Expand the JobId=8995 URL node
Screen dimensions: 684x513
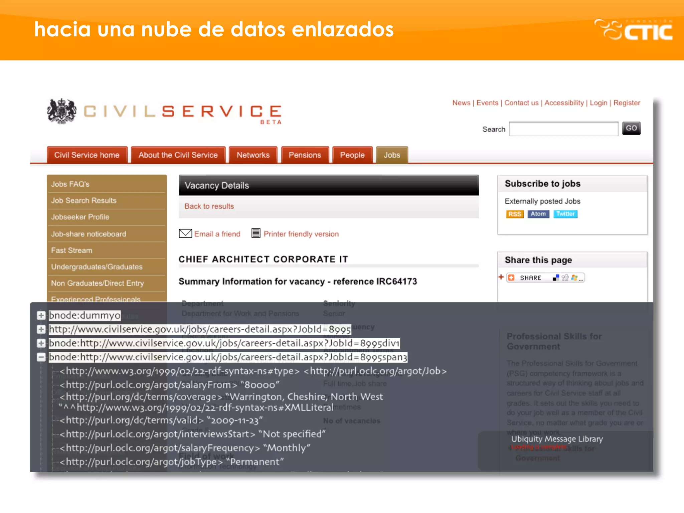coord(41,329)
